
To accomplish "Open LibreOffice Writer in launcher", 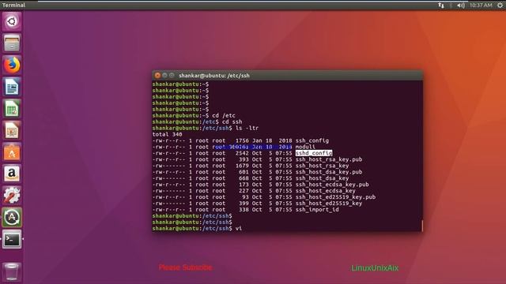I will pyautogui.click(x=12, y=87).
